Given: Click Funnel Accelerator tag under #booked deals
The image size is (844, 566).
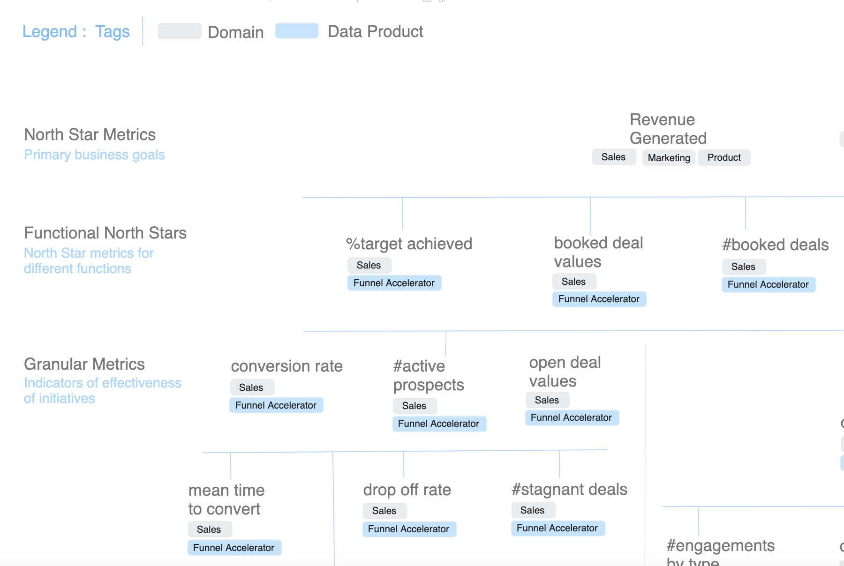Looking at the screenshot, I should point(768,284).
